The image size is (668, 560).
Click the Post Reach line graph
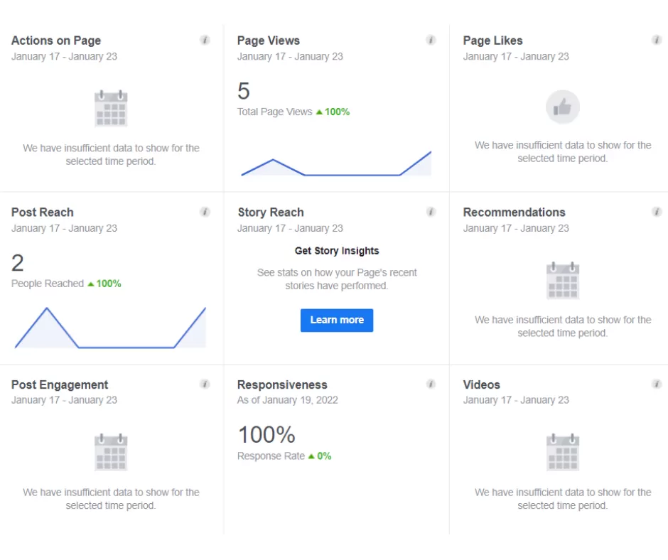click(x=110, y=329)
